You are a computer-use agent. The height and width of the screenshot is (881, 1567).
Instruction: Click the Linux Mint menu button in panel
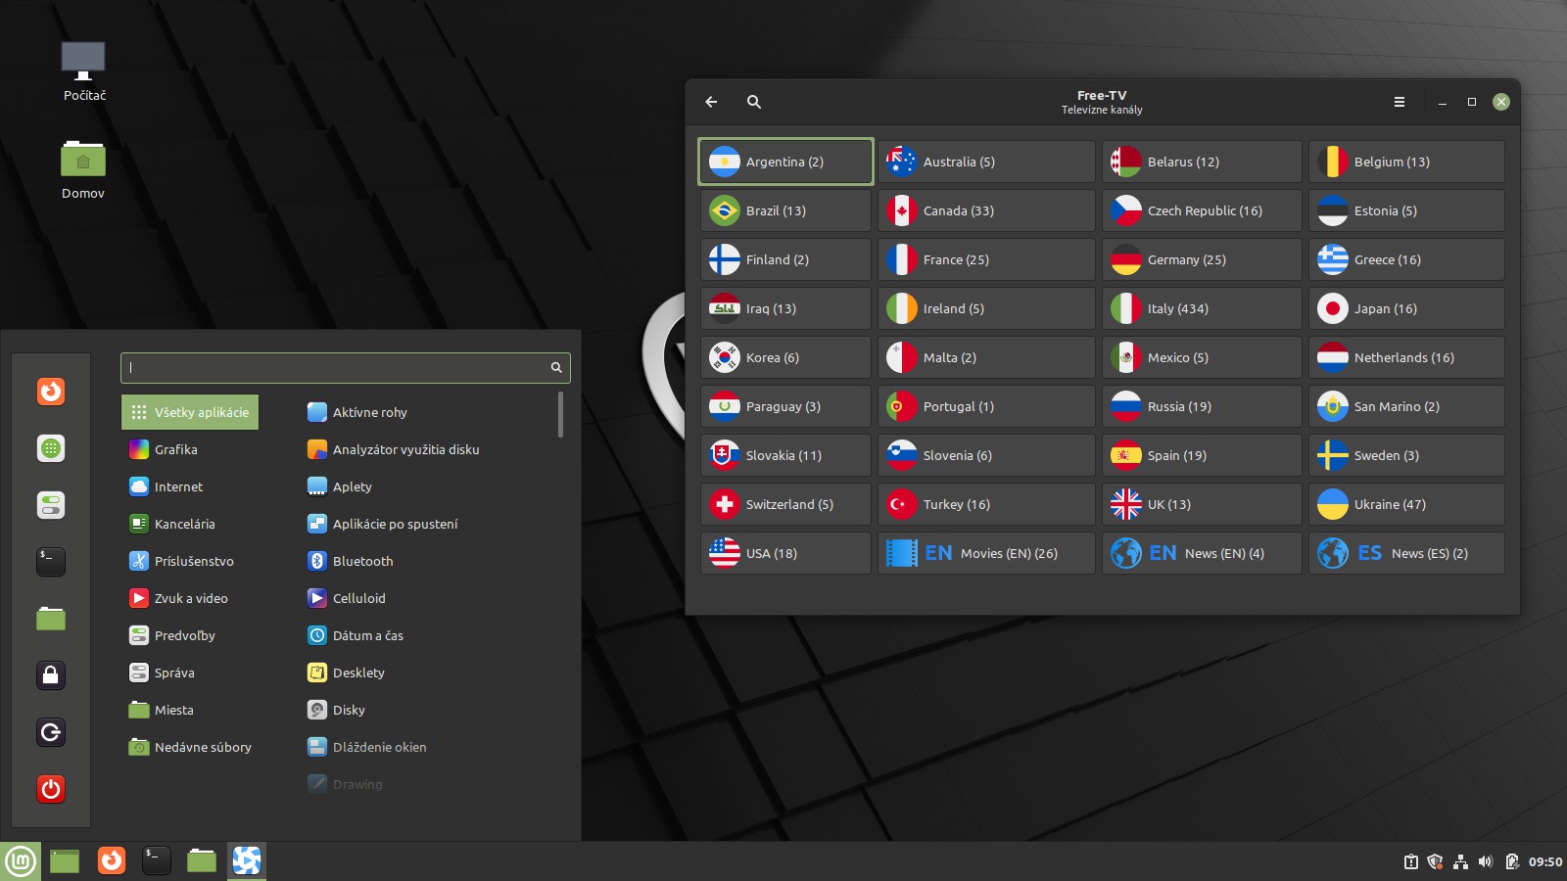(21, 861)
